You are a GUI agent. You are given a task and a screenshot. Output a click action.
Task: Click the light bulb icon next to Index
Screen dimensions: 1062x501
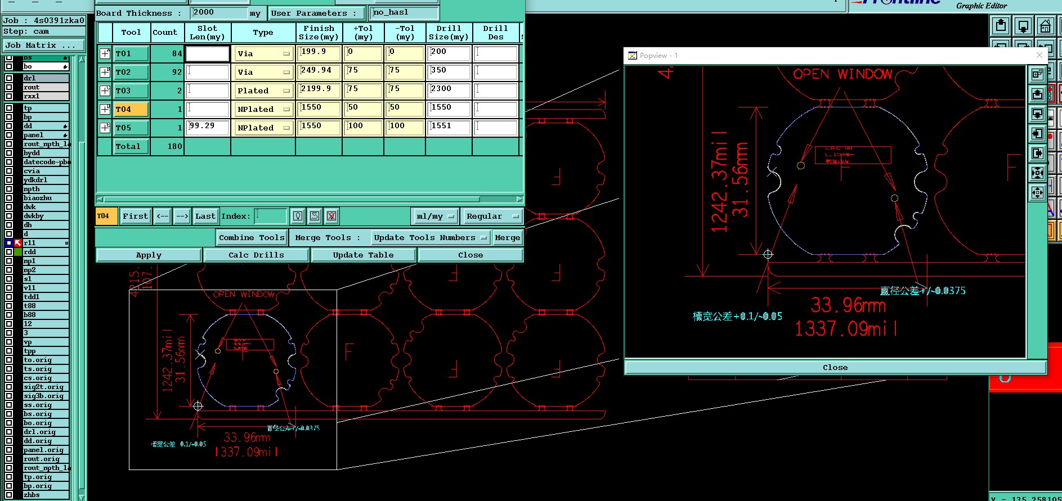[x=298, y=216]
